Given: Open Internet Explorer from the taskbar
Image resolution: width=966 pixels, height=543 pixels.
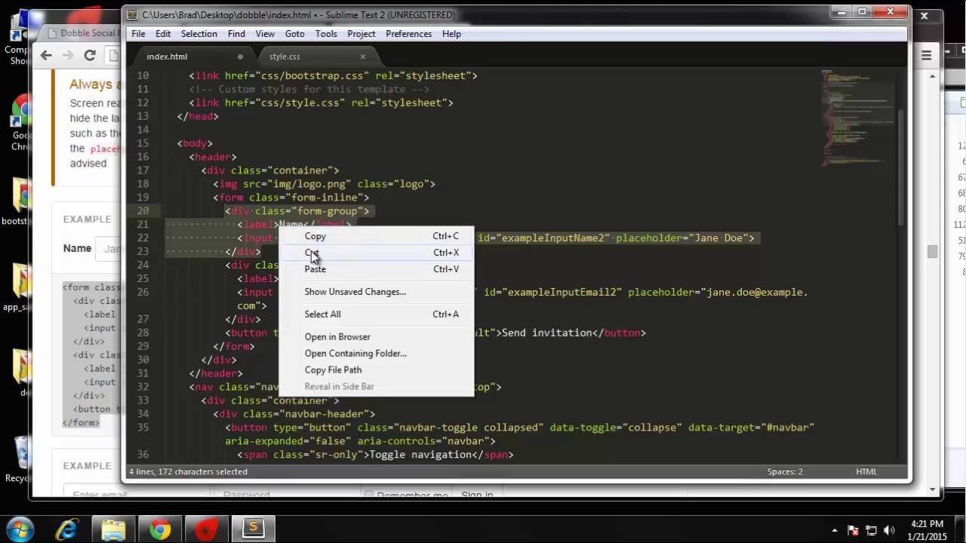Looking at the screenshot, I should pyautogui.click(x=68, y=529).
